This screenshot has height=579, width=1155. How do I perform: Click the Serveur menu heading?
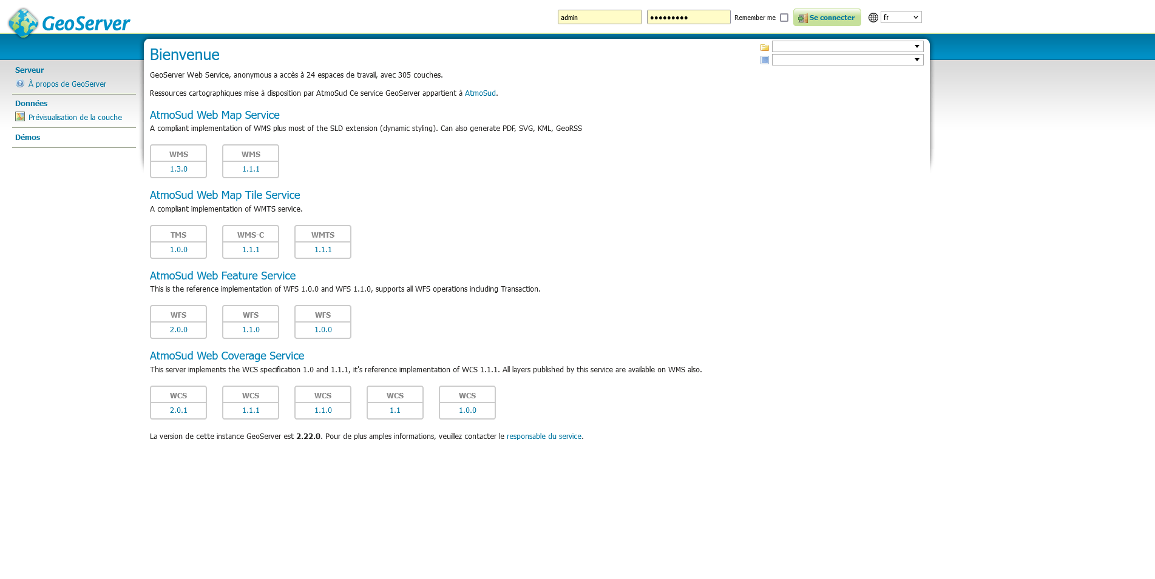(29, 70)
